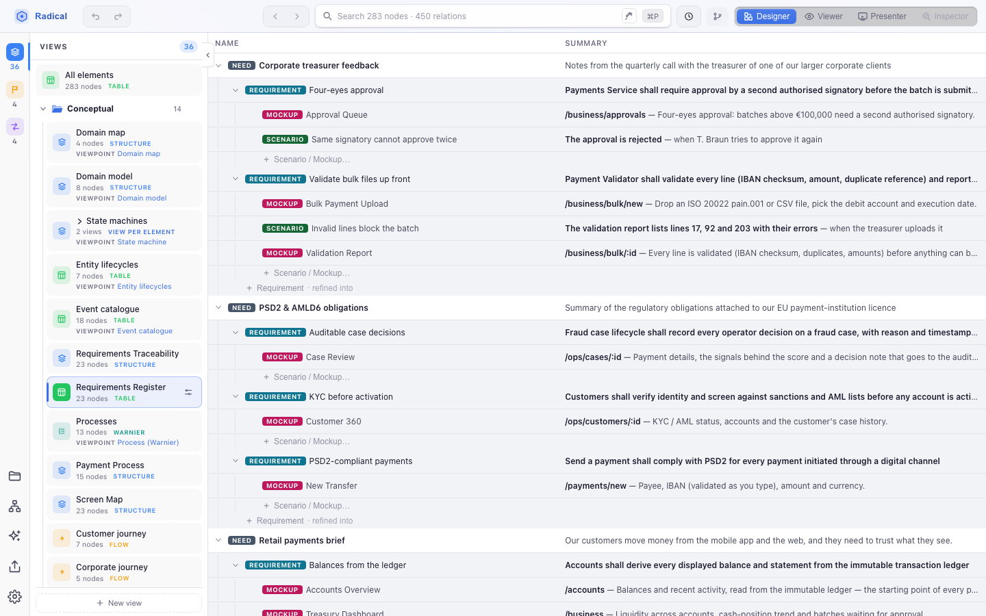The image size is (986, 616).
Task: Open the All elements view
Action: (118, 80)
